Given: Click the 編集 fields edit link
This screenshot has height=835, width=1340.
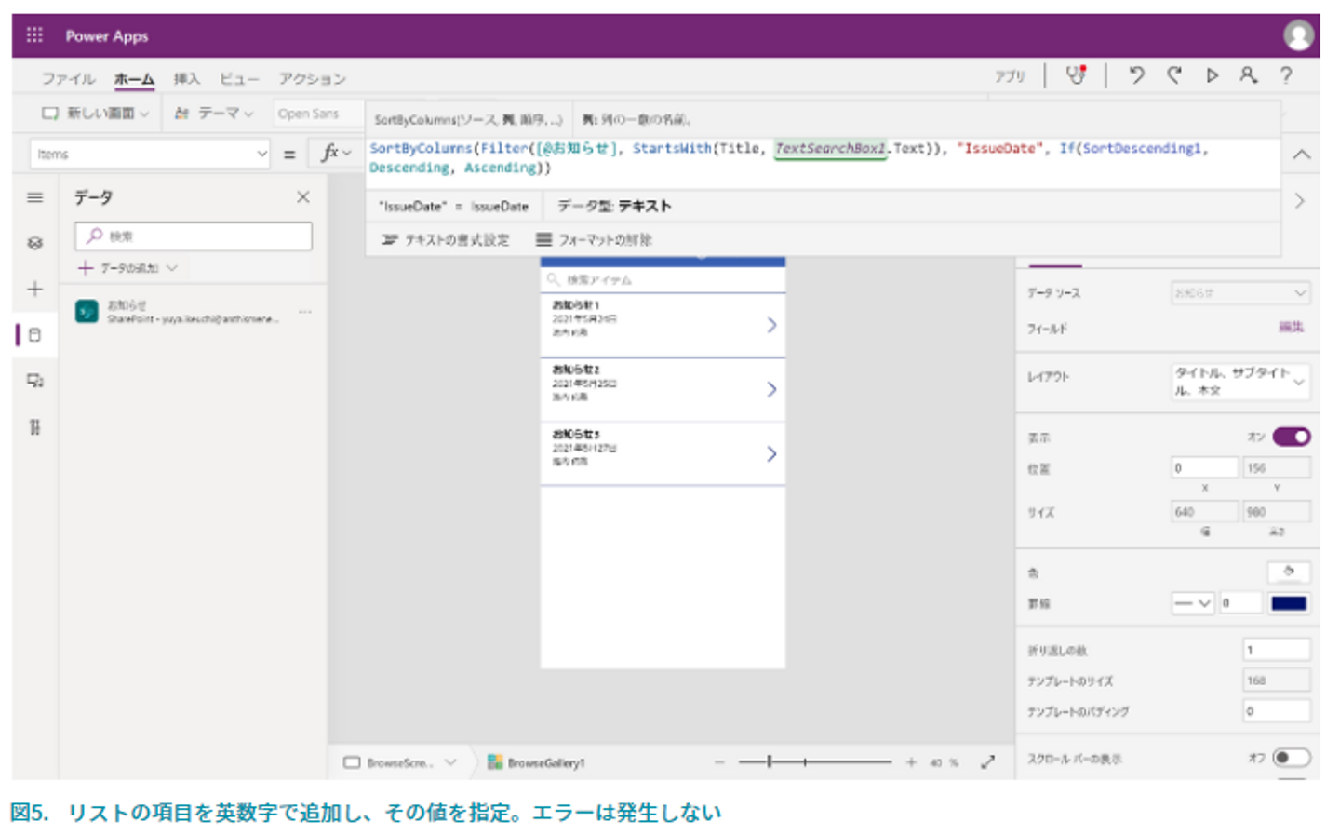Looking at the screenshot, I should pos(1291,327).
